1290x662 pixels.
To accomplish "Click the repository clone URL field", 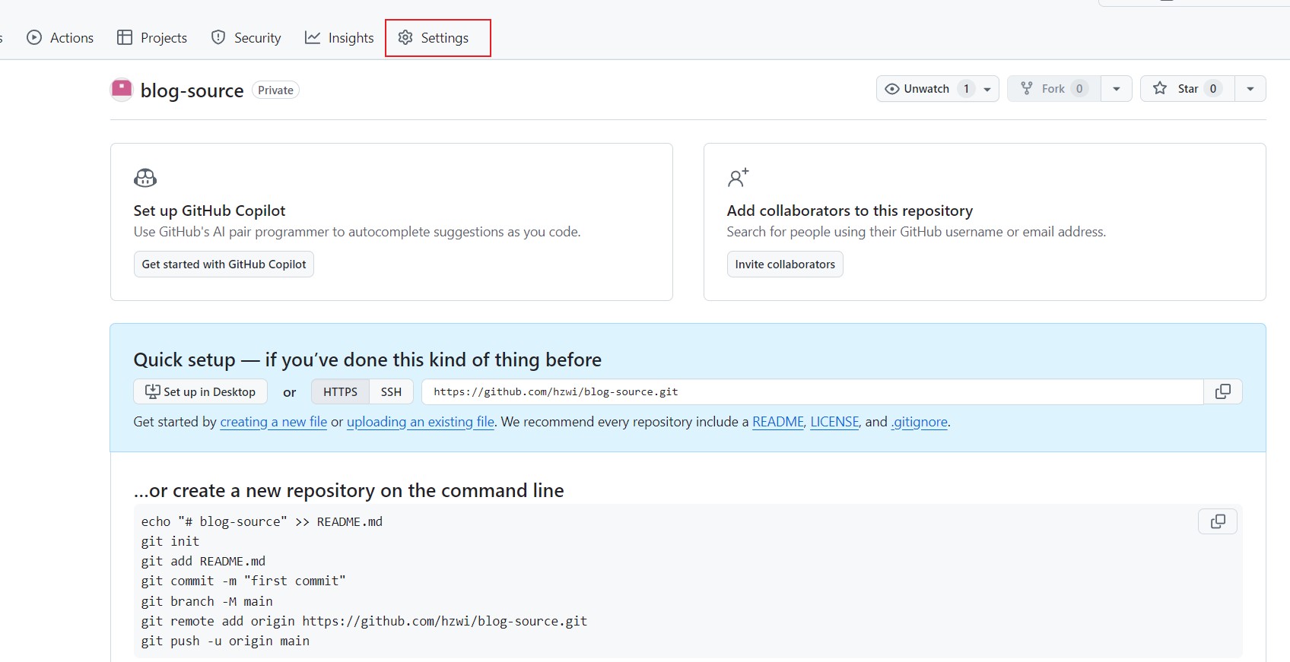I will [812, 392].
